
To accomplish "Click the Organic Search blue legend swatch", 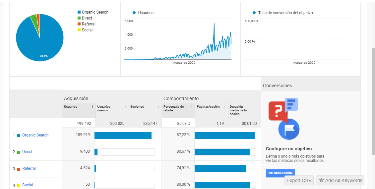I will tap(79, 12).
